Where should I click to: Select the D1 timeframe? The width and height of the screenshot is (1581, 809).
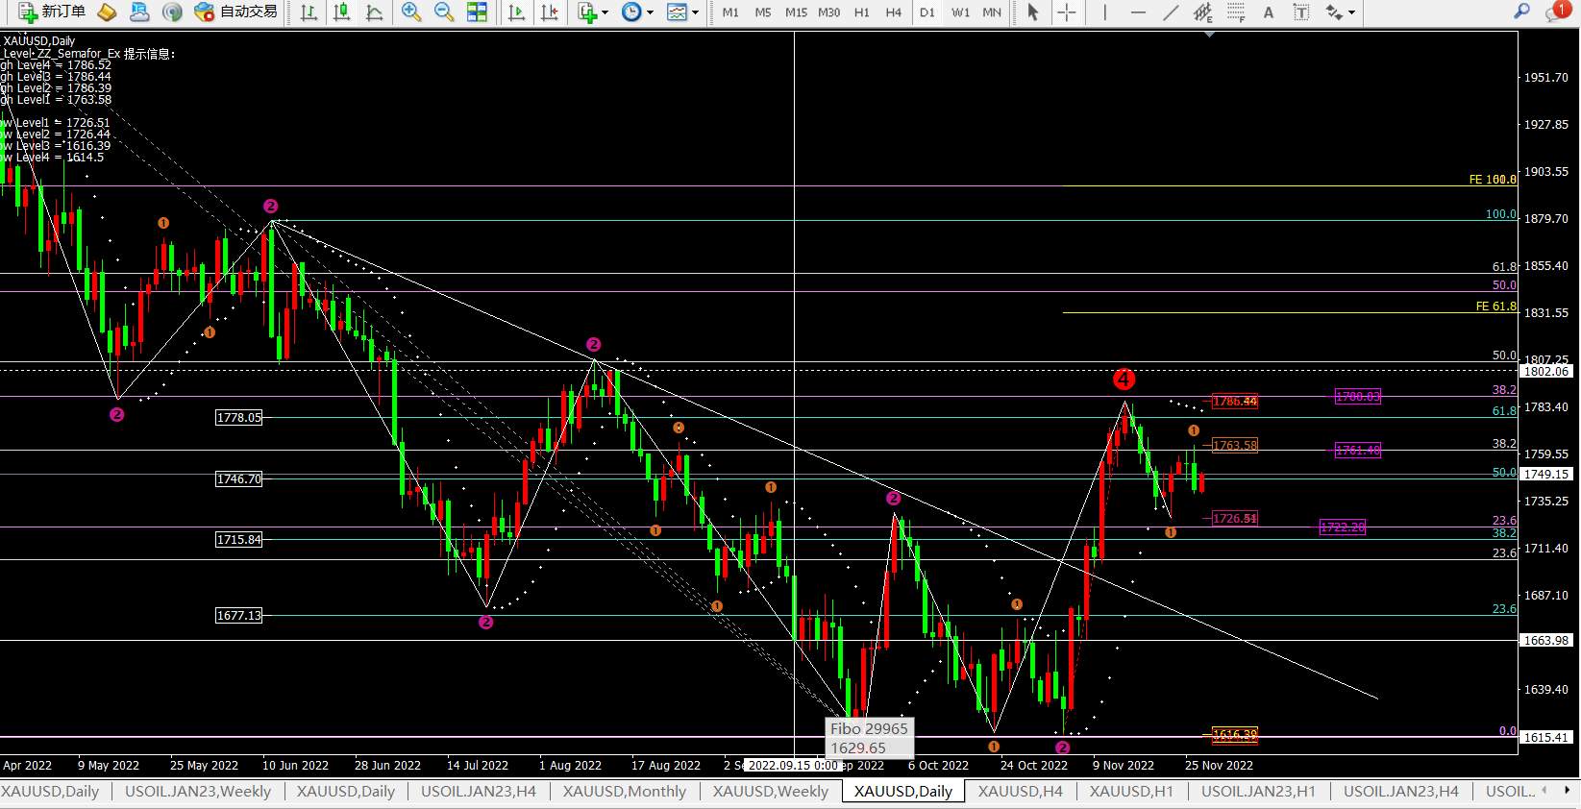926,12
